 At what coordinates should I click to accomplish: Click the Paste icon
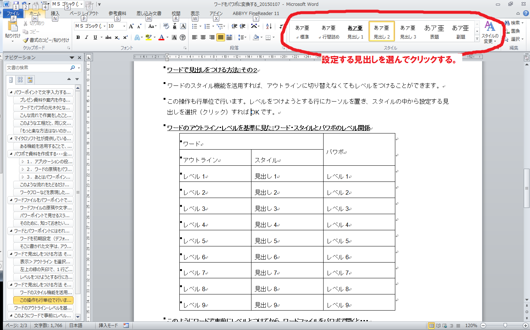tap(13, 27)
